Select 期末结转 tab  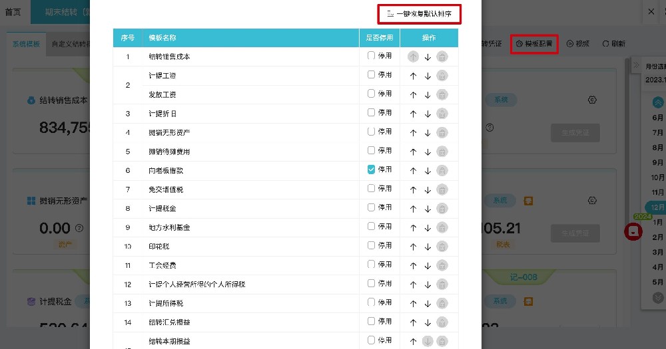tap(61, 12)
